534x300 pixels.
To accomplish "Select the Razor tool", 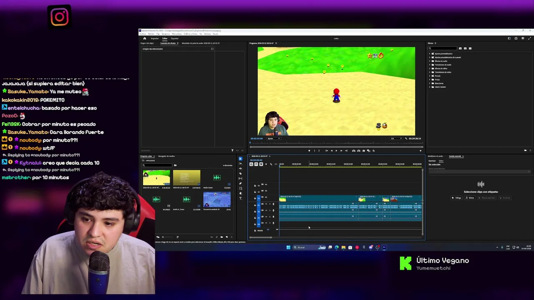I will coord(240,173).
